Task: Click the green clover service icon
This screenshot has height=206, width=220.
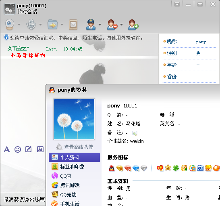Action: 176,168
